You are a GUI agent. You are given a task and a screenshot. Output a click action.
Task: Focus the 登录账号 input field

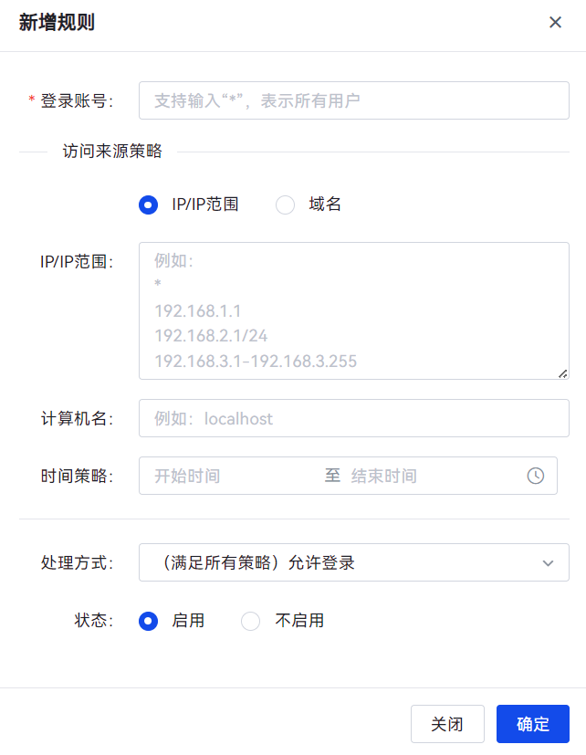(x=353, y=100)
